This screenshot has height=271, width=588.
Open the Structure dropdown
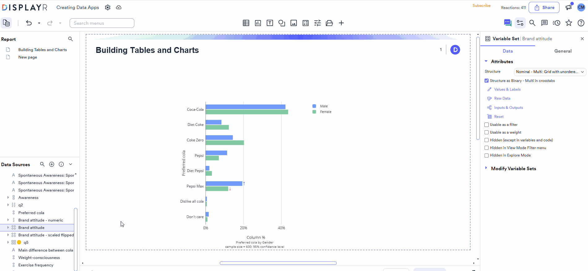pos(550,72)
